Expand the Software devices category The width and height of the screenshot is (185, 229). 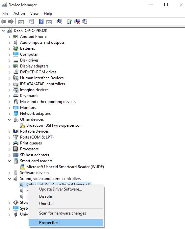9,173
